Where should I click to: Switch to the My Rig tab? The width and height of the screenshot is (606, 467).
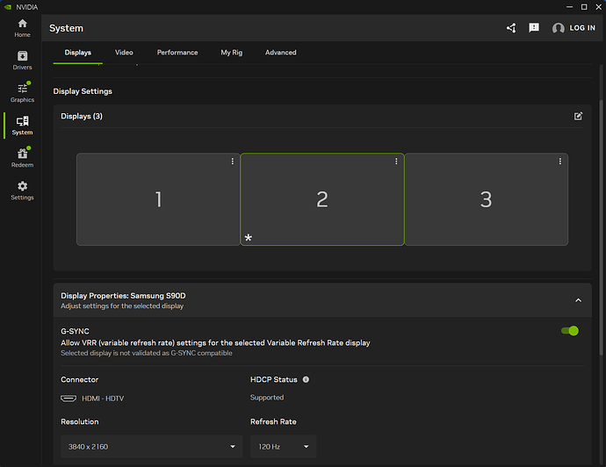(x=232, y=53)
